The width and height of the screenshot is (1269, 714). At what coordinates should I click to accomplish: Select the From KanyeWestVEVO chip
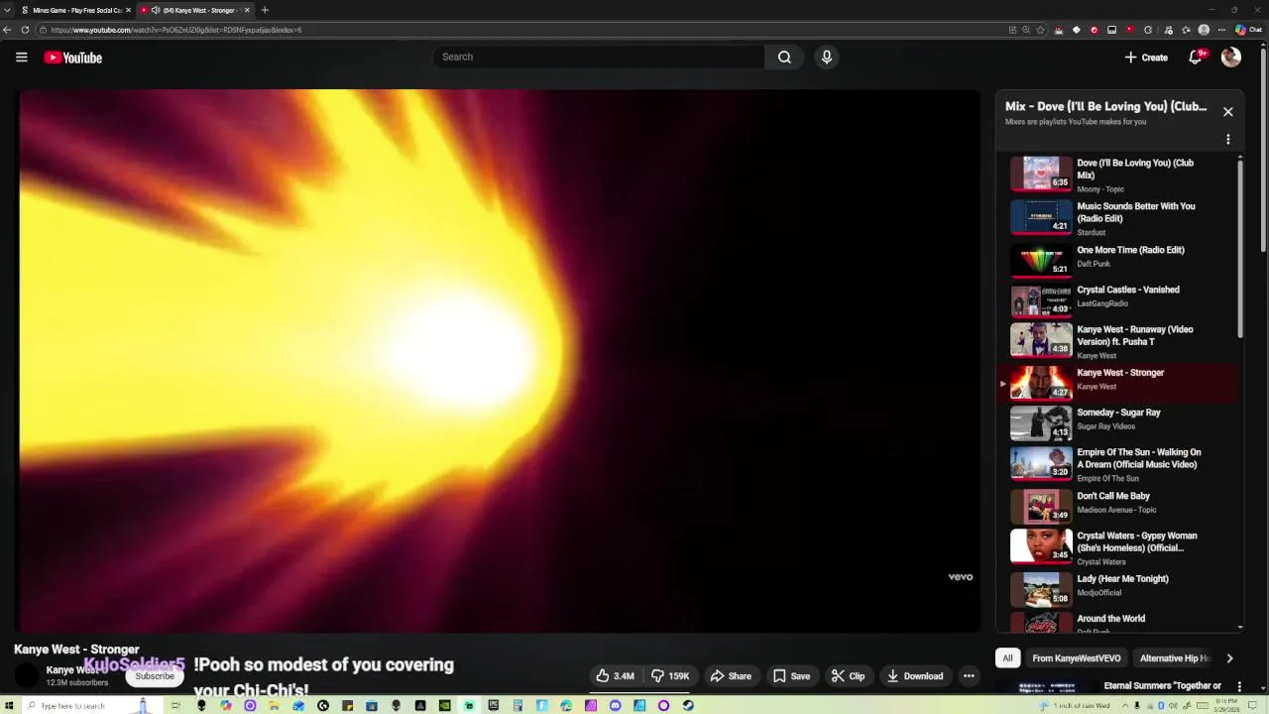click(x=1076, y=658)
